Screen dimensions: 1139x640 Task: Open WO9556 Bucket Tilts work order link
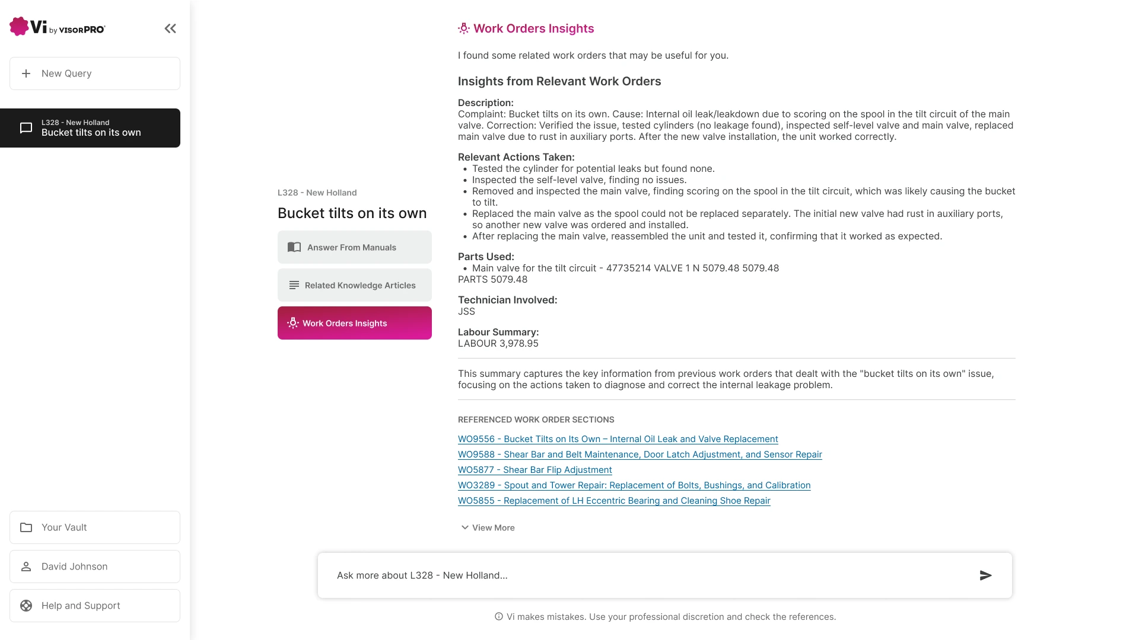tap(618, 439)
